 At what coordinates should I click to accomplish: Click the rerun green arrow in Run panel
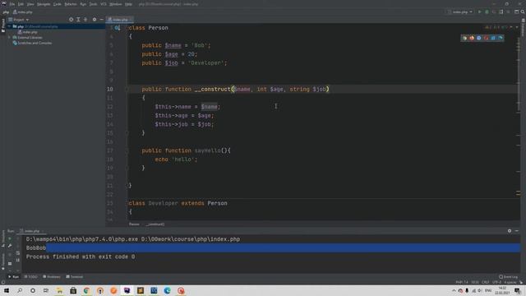coord(10,239)
